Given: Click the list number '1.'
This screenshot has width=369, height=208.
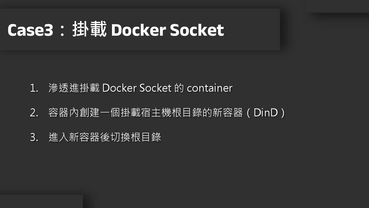Looking at the screenshot, I should [x=34, y=88].
